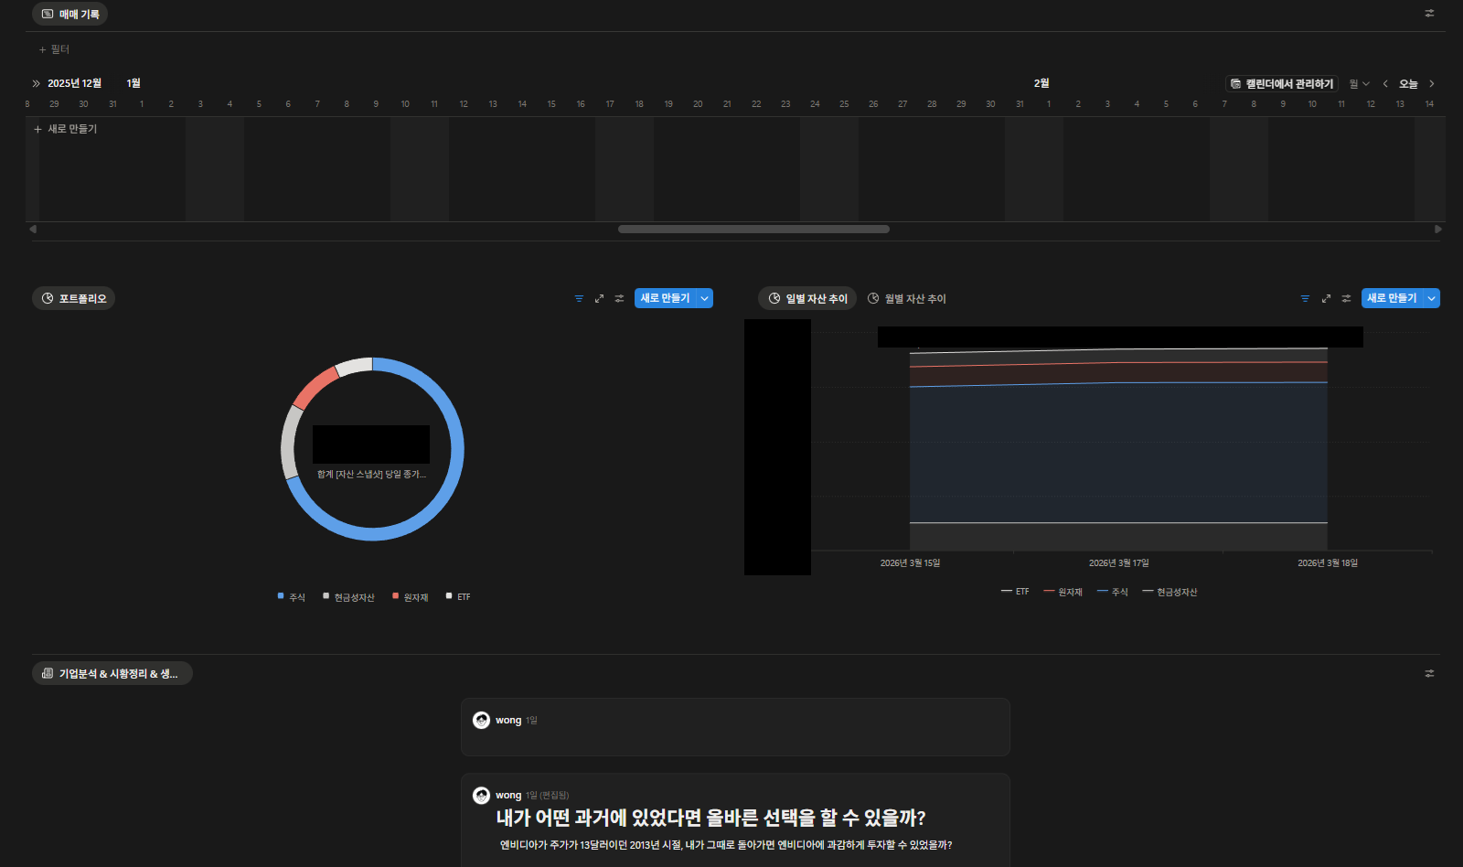Add a filter with + 필터
The height and width of the screenshot is (867, 1463).
tap(54, 49)
